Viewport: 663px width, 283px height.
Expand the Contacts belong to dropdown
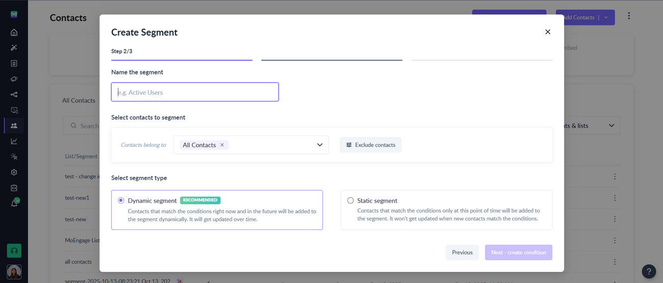point(320,145)
